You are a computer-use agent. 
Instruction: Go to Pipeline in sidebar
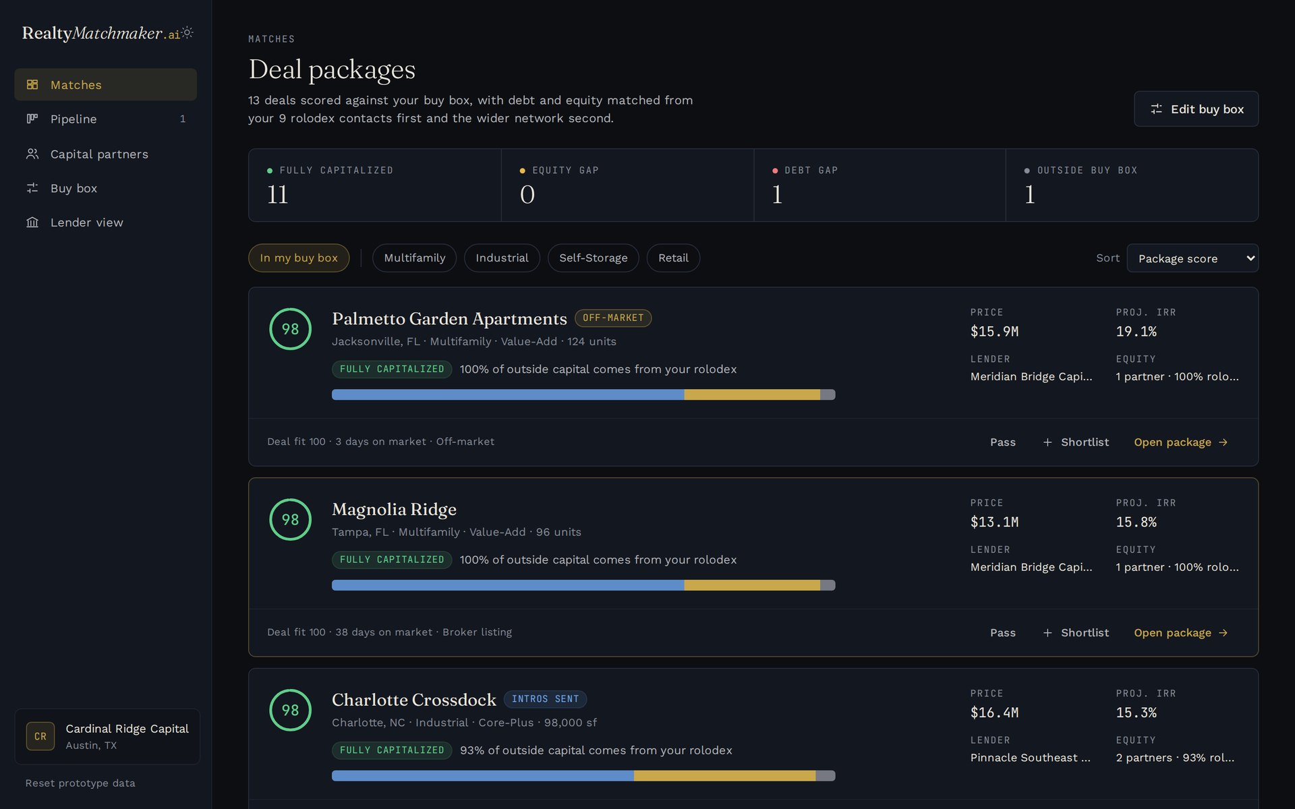106,119
